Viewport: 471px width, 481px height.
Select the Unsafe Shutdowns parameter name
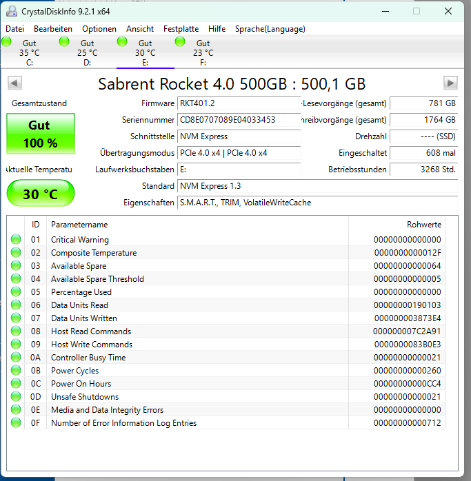85,397
